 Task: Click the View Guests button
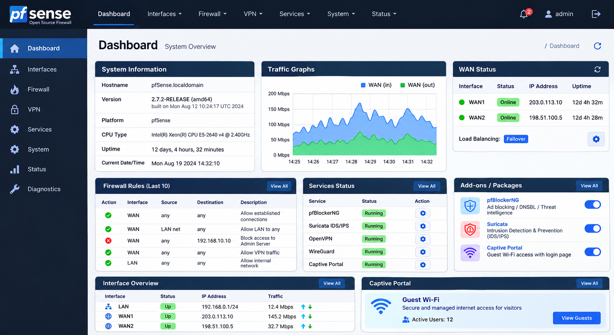tap(577, 318)
